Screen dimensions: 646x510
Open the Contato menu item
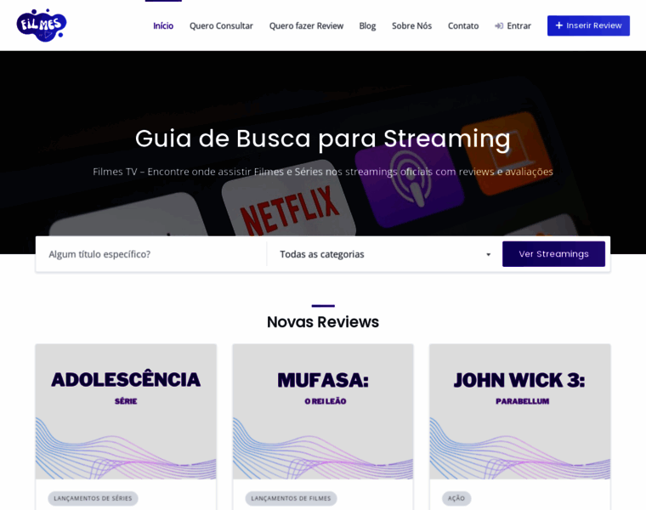[463, 26]
